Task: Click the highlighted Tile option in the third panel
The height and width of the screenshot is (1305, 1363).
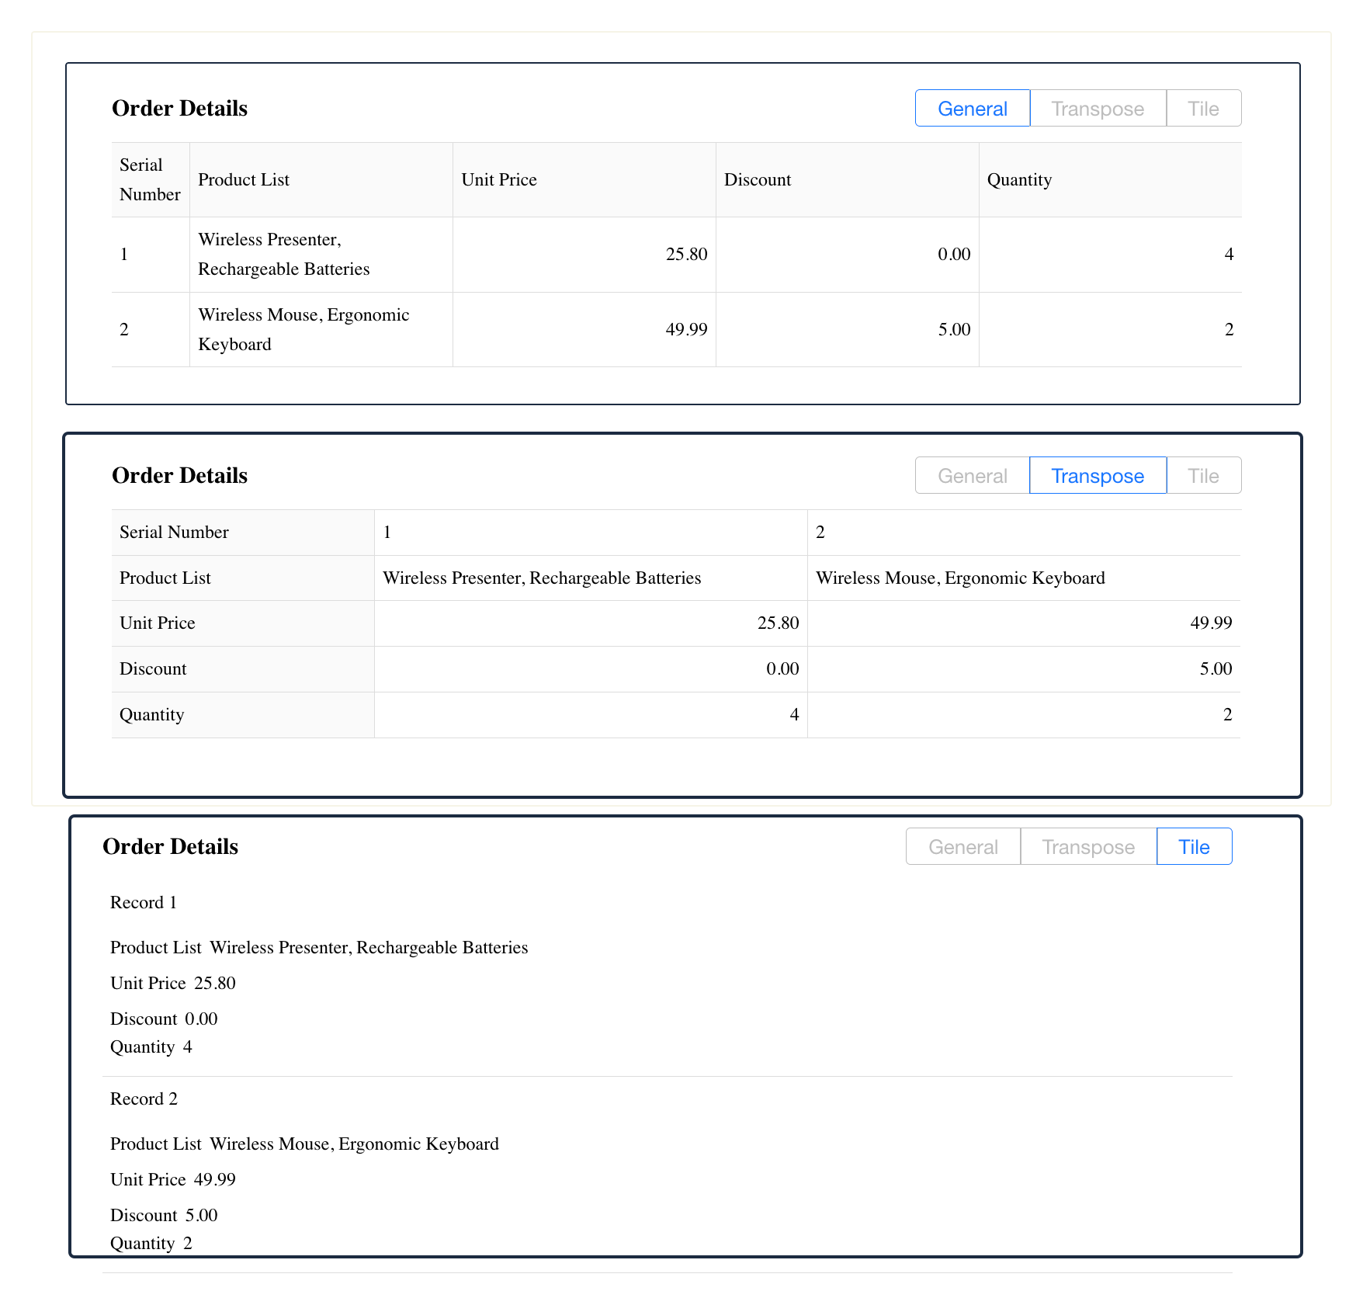Action: coord(1193,847)
